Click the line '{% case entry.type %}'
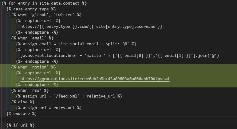 [x=31, y=9]
